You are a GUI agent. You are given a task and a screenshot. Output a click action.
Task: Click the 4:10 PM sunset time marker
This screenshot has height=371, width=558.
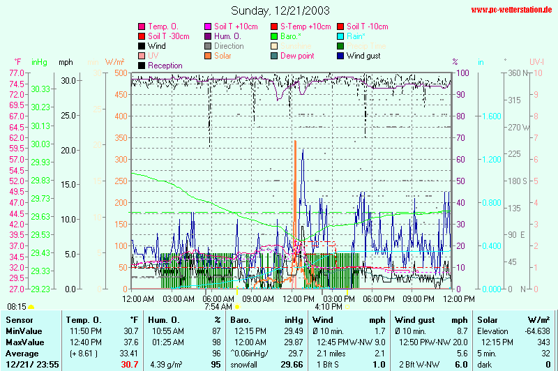(x=328, y=306)
